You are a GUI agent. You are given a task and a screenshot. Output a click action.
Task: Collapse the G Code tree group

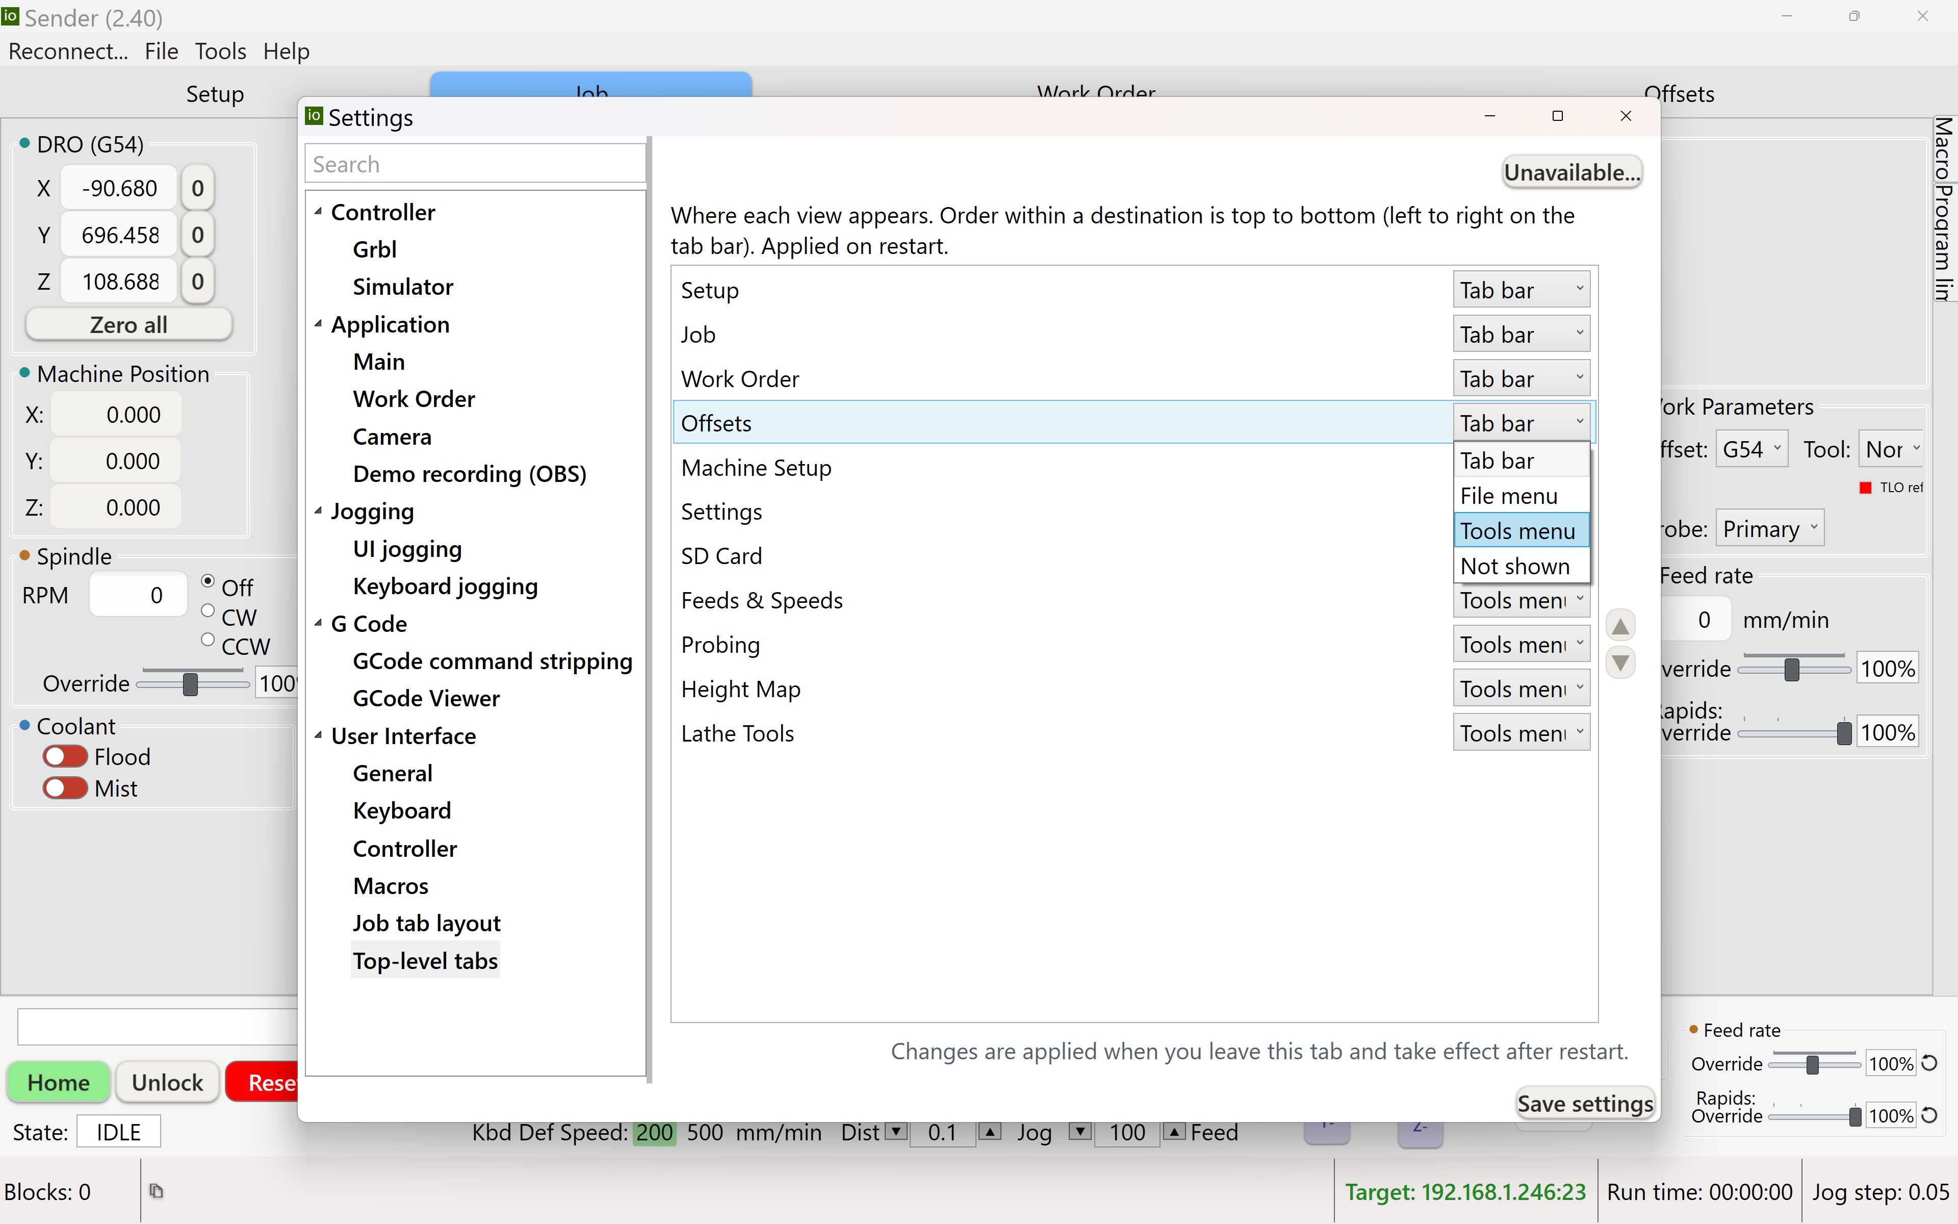click(x=319, y=623)
